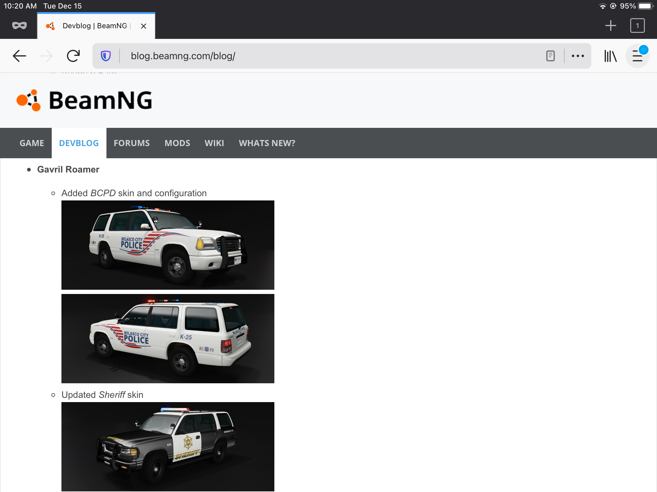Open the MODS page
The height and width of the screenshot is (492, 657).
point(177,143)
